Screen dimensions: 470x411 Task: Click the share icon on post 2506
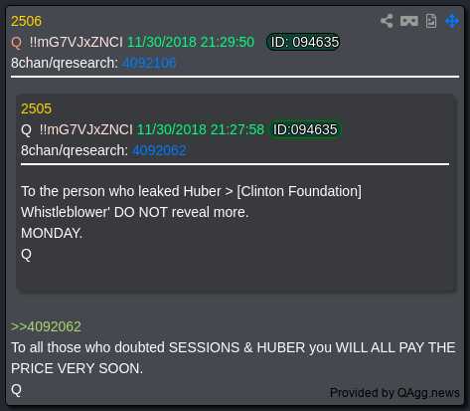(x=387, y=21)
